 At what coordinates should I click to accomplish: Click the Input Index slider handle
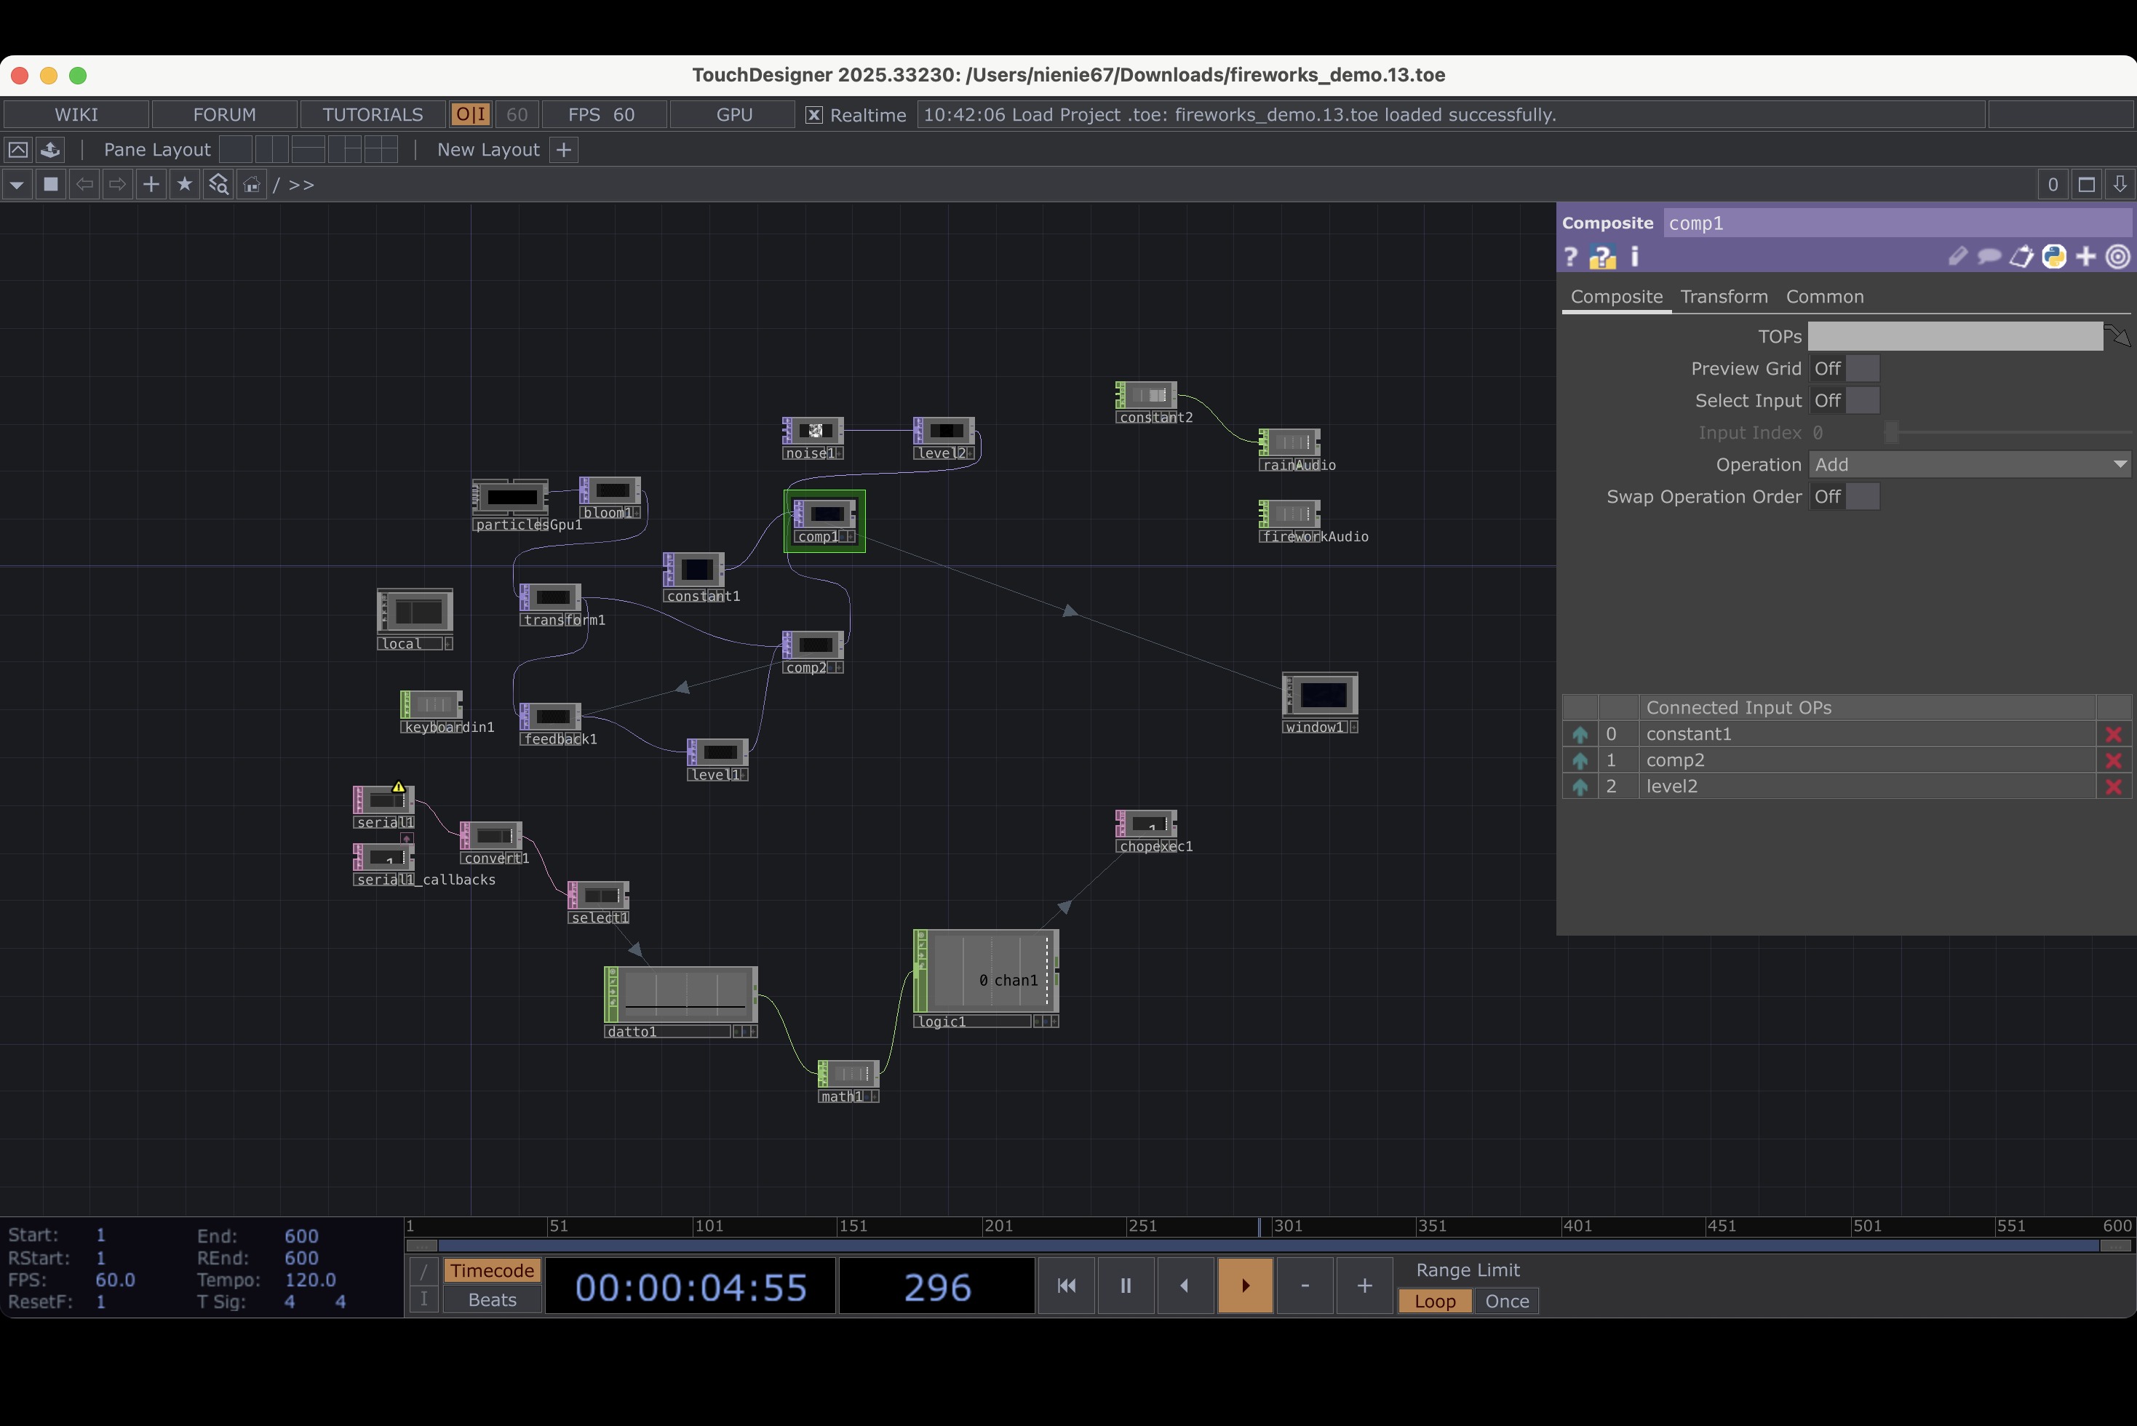pos(1892,433)
